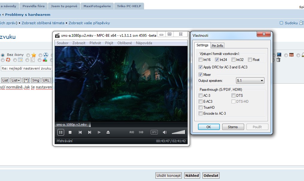Enable DTS pass-through
Viewport: 304px width, 181px height.
pos(233,96)
